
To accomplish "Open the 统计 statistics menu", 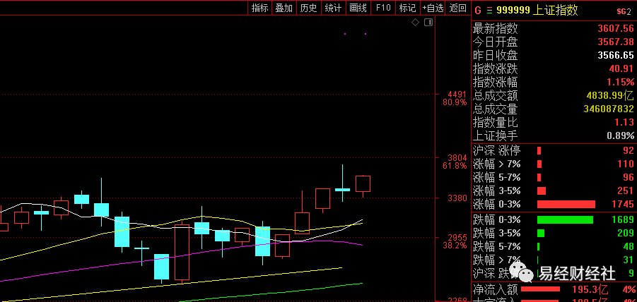I will pyautogui.click(x=333, y=8).
